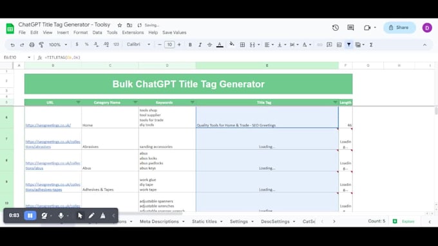Open the collections/adhesives-tapes link
This screenshot has width=438, height=246.
53,187
